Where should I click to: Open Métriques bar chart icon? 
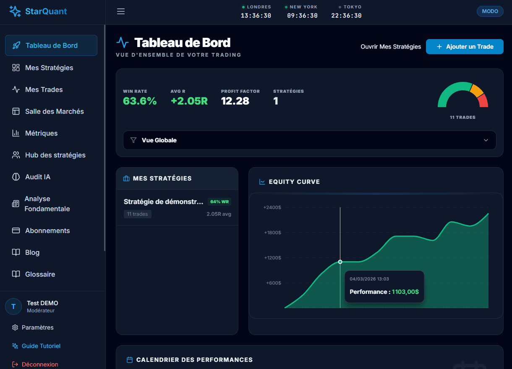click(x=16, y=133)
